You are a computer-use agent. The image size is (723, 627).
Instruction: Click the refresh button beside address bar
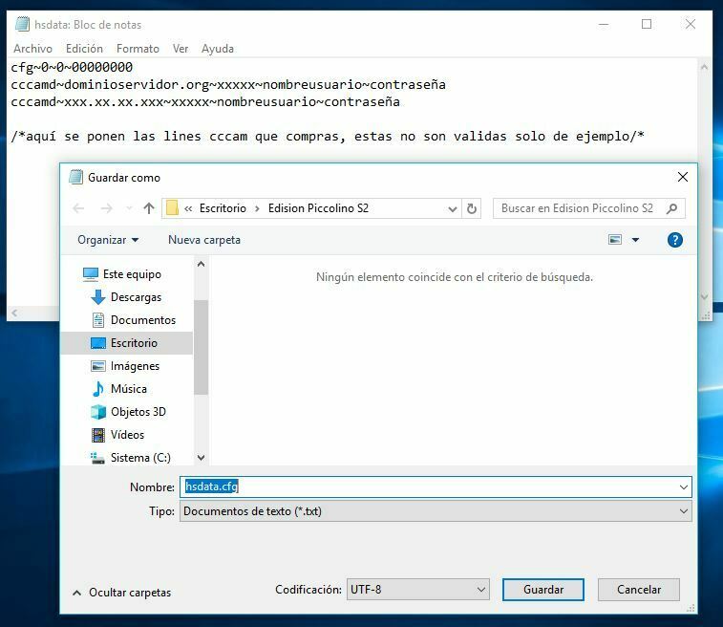tap(472, 208)
